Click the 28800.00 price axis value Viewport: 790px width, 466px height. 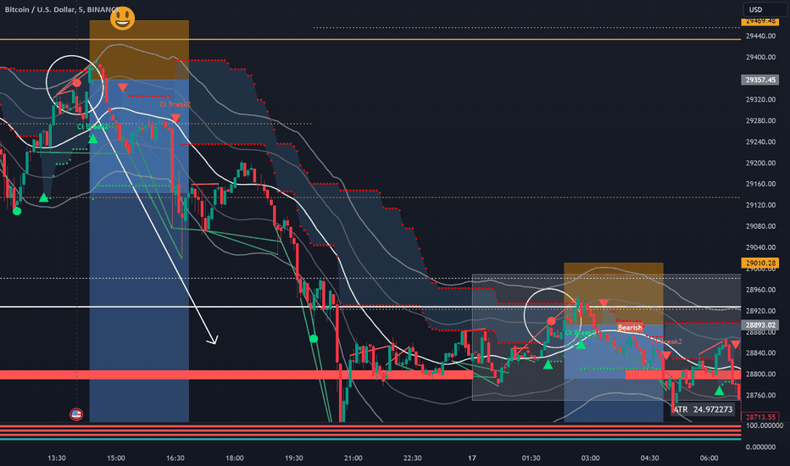point(760,374)
